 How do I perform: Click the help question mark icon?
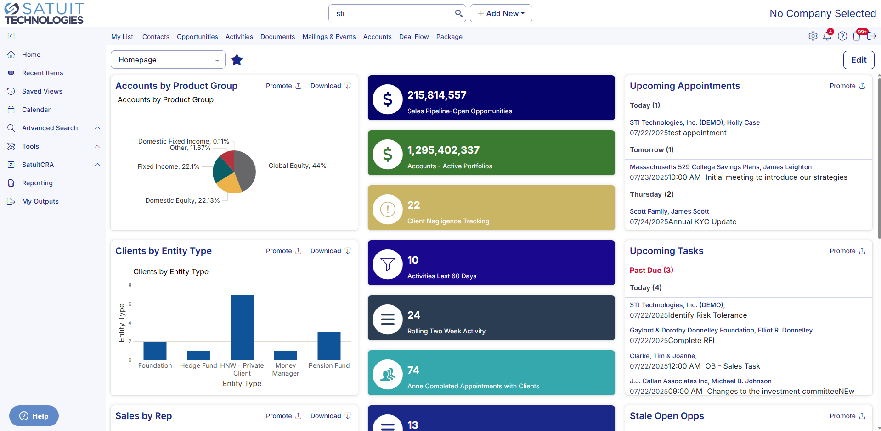(x=842, y=36)
